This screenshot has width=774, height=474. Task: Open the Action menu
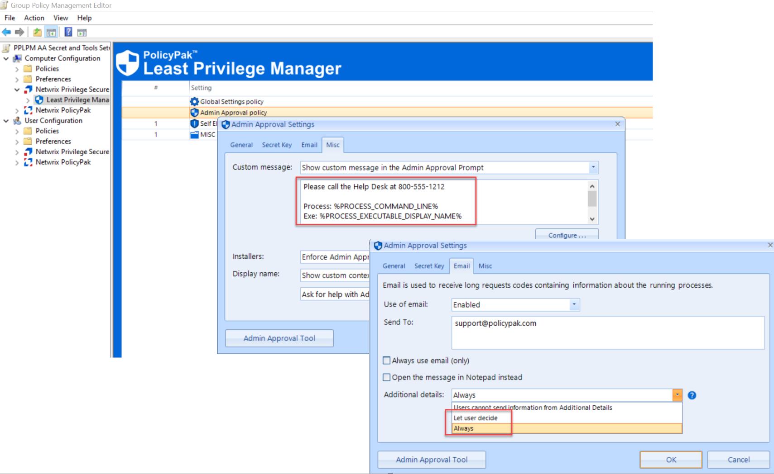click(34, 18)
